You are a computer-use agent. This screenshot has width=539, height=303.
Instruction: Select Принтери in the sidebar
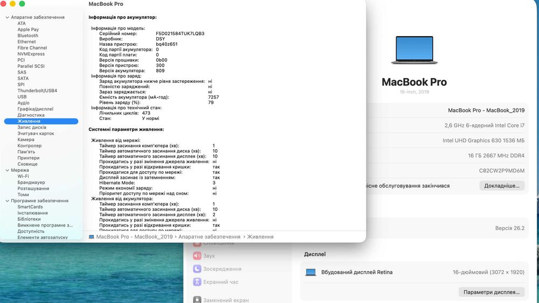pos(29,158)
